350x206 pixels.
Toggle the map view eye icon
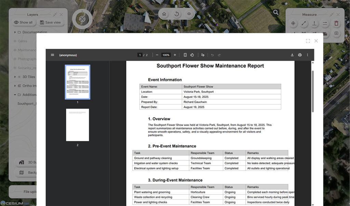coord(189,14)
